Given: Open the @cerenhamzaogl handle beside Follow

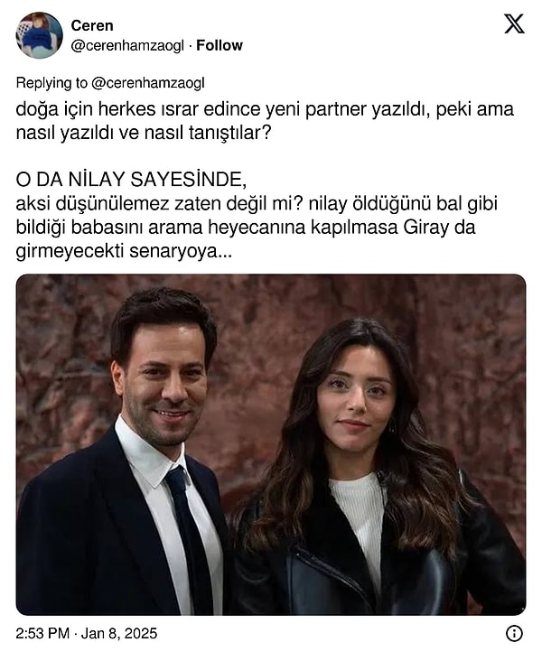Looking at the screenshot, I should click(127, 45).
